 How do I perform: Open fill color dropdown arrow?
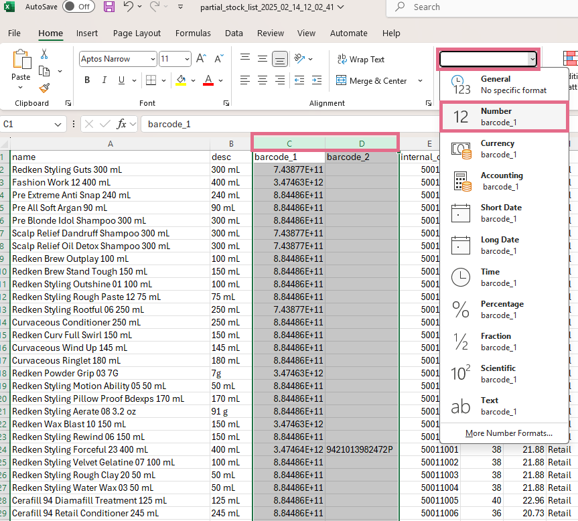click(x=193, y=80)
